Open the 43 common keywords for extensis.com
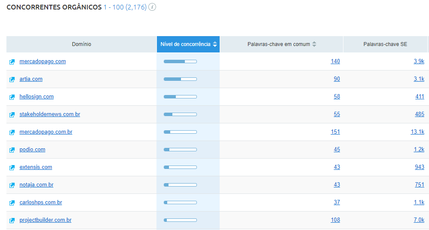The width and height of the screenshot is (429, 230). [337, 167]
